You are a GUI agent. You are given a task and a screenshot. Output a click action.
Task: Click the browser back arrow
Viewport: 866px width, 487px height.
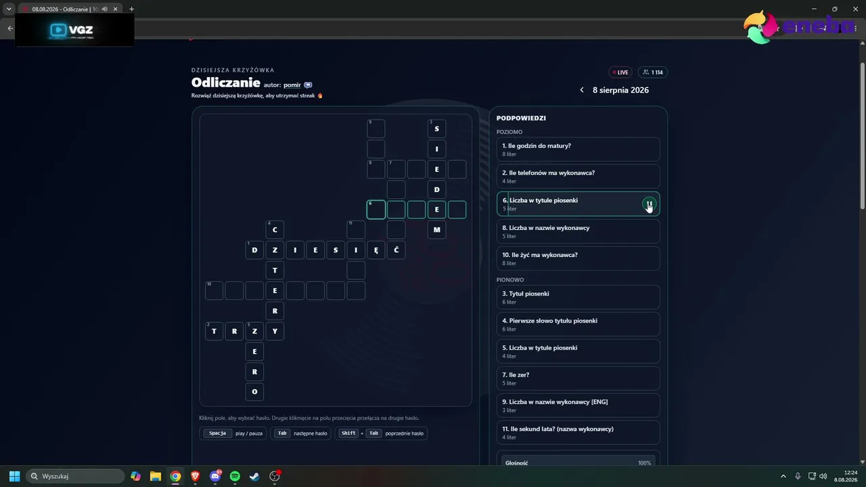point(9,28)
